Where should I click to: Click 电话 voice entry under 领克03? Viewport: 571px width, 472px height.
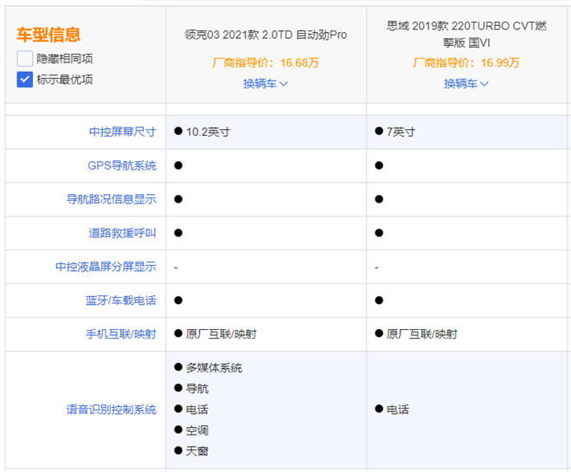coord(197,410)
